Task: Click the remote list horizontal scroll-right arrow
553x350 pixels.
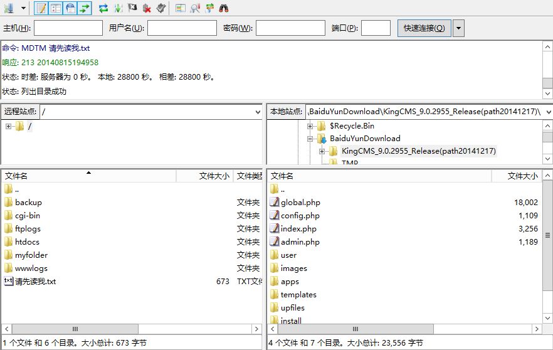Action: point(256,329)
